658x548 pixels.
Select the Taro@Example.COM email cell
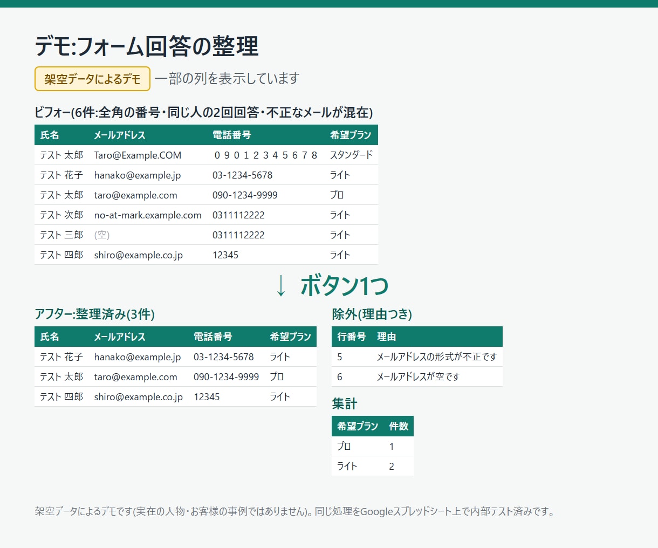point(138,155)
